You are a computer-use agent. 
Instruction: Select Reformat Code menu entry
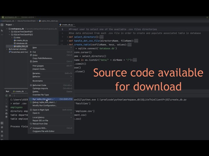pyautogui.click(x=51, y=85)
